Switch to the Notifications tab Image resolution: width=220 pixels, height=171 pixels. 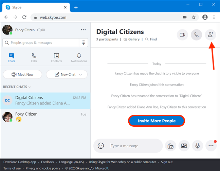tap(79, 58)
